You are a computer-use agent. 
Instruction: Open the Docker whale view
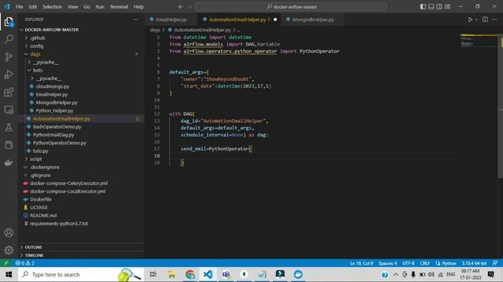pos(9,162)
